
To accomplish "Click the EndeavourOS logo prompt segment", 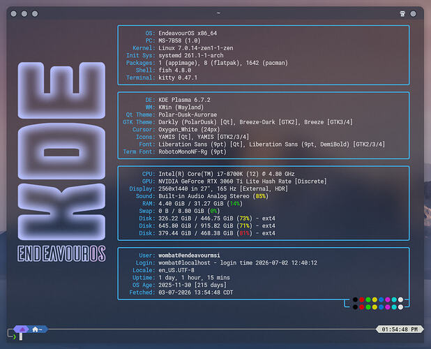I will coord(22,329).
